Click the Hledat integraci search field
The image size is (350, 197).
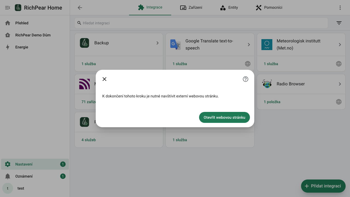(x=201, y=23)
